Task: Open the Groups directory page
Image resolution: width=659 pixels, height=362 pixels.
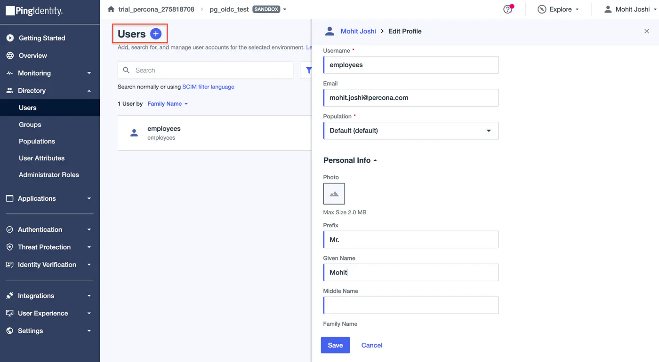Action: 30,125
